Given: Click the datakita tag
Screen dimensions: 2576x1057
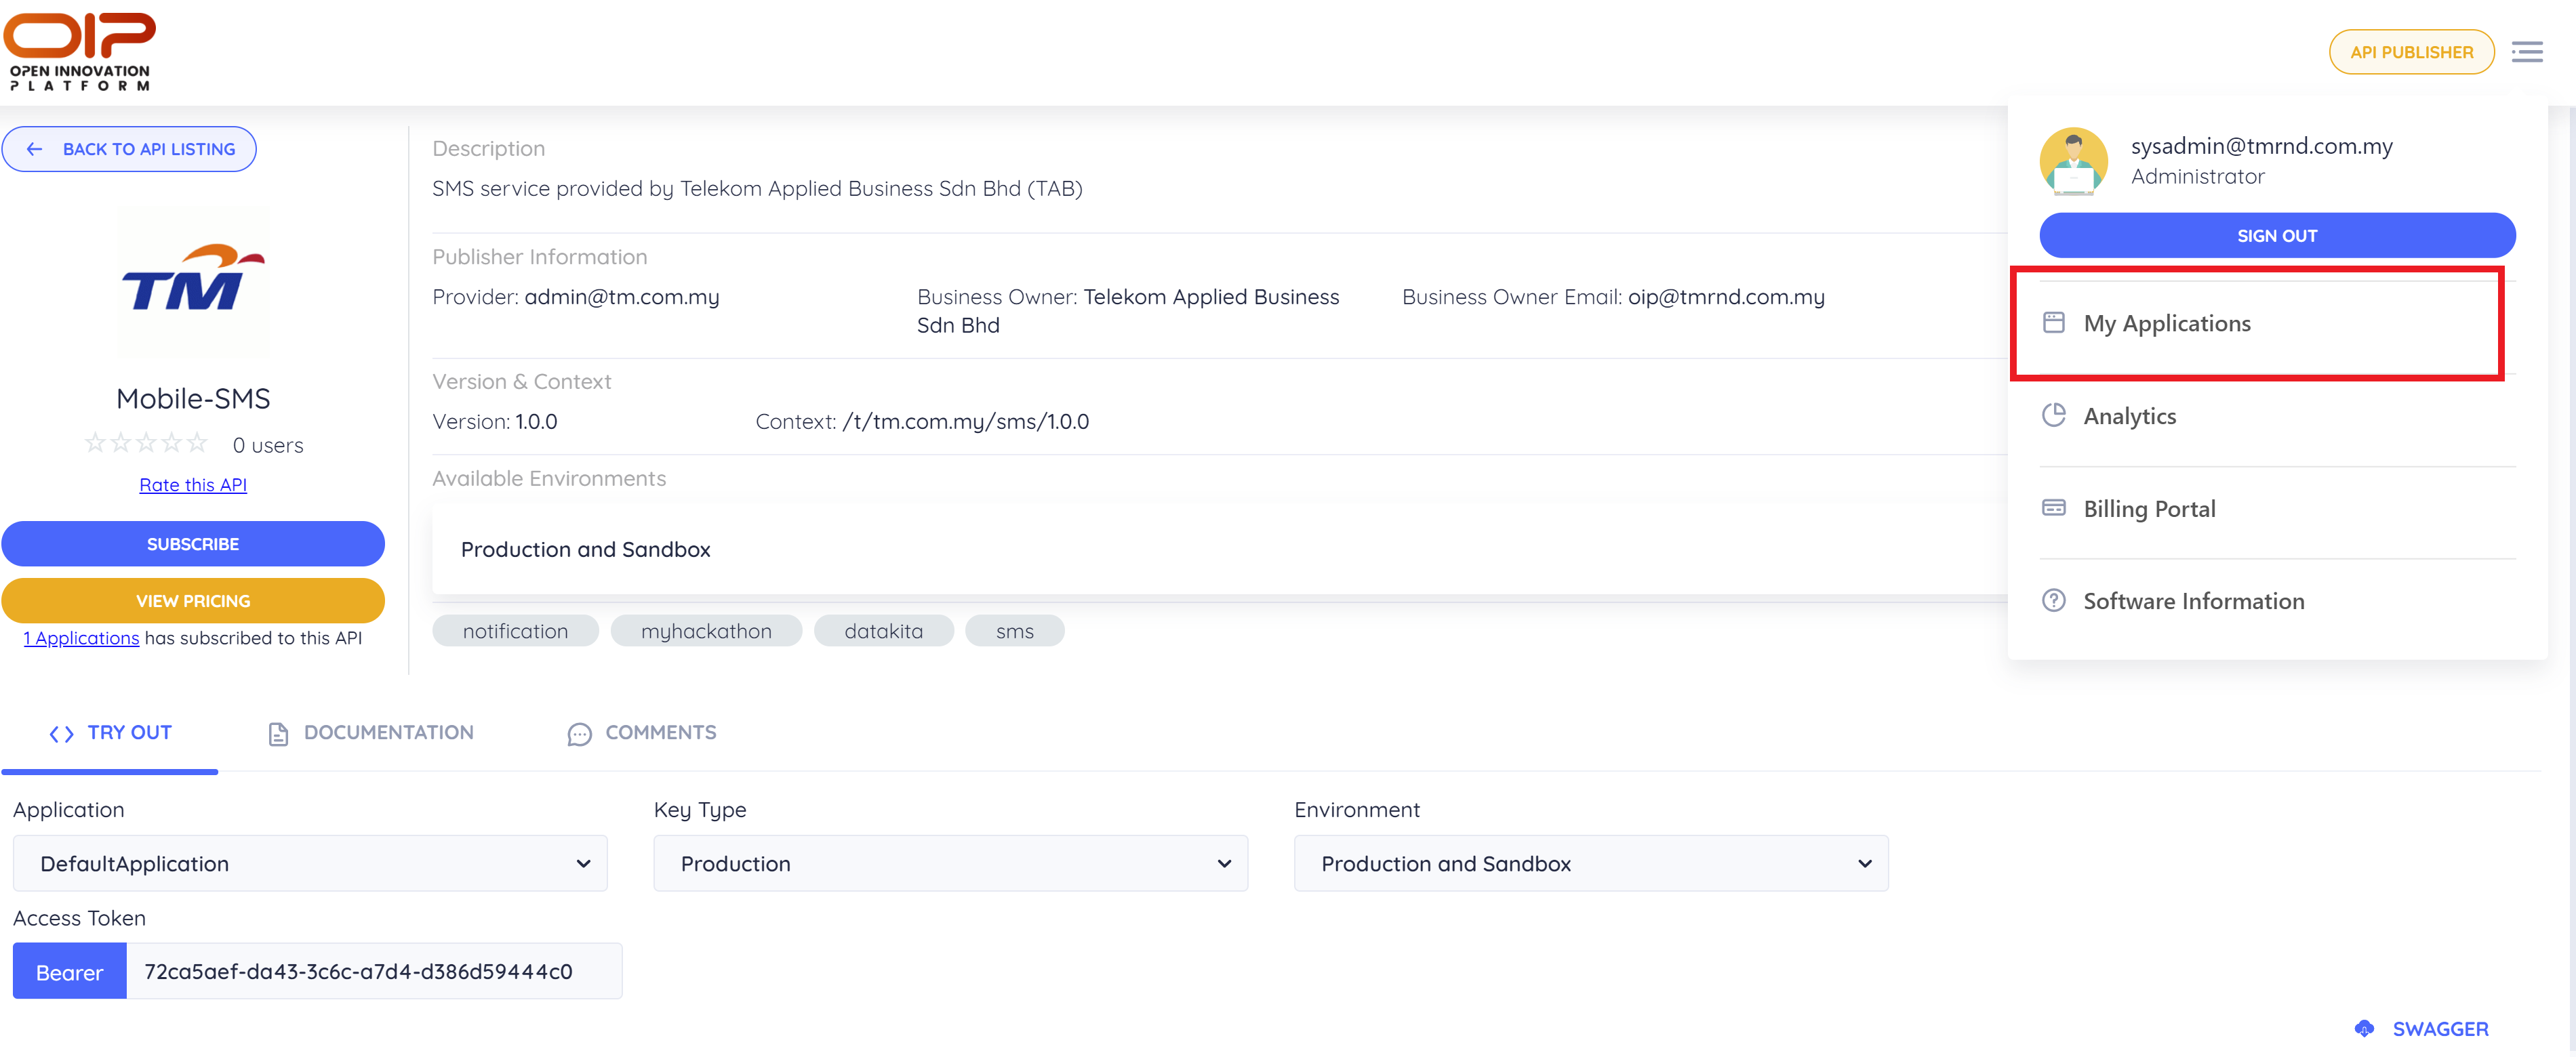Looking at the screenshot, I should point(884,630).
